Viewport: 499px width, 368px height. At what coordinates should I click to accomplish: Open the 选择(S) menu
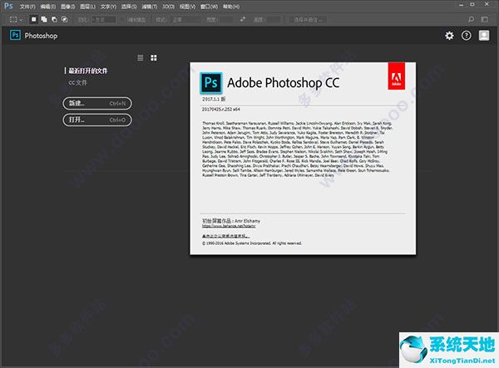[129, 7]
